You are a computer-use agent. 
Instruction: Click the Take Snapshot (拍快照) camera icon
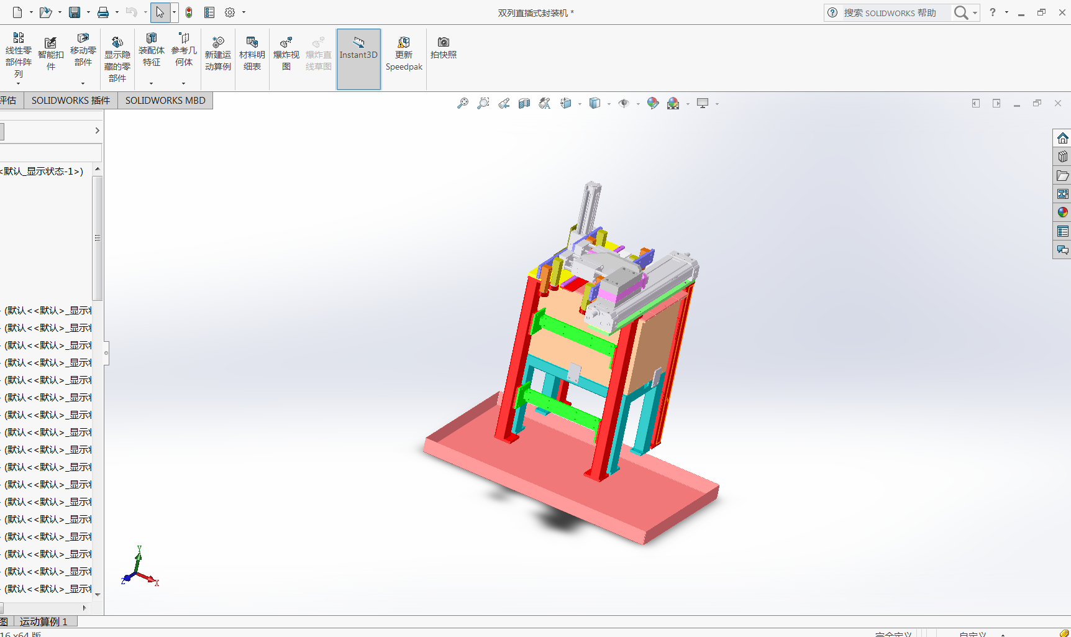[x=443, y=47]
